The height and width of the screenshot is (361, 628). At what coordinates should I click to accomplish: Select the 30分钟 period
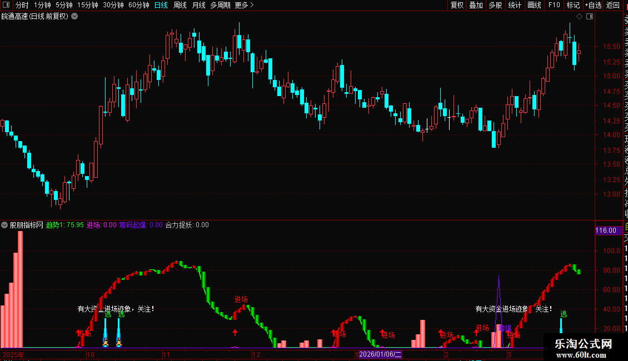point(113,5)
